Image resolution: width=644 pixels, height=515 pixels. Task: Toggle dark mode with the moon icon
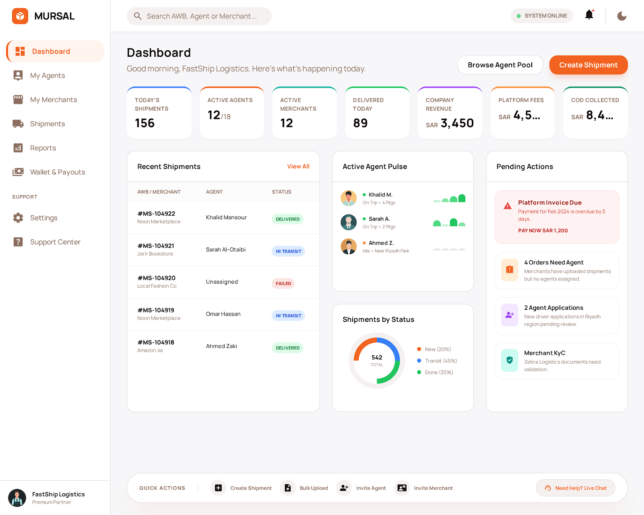coord(621,16)
